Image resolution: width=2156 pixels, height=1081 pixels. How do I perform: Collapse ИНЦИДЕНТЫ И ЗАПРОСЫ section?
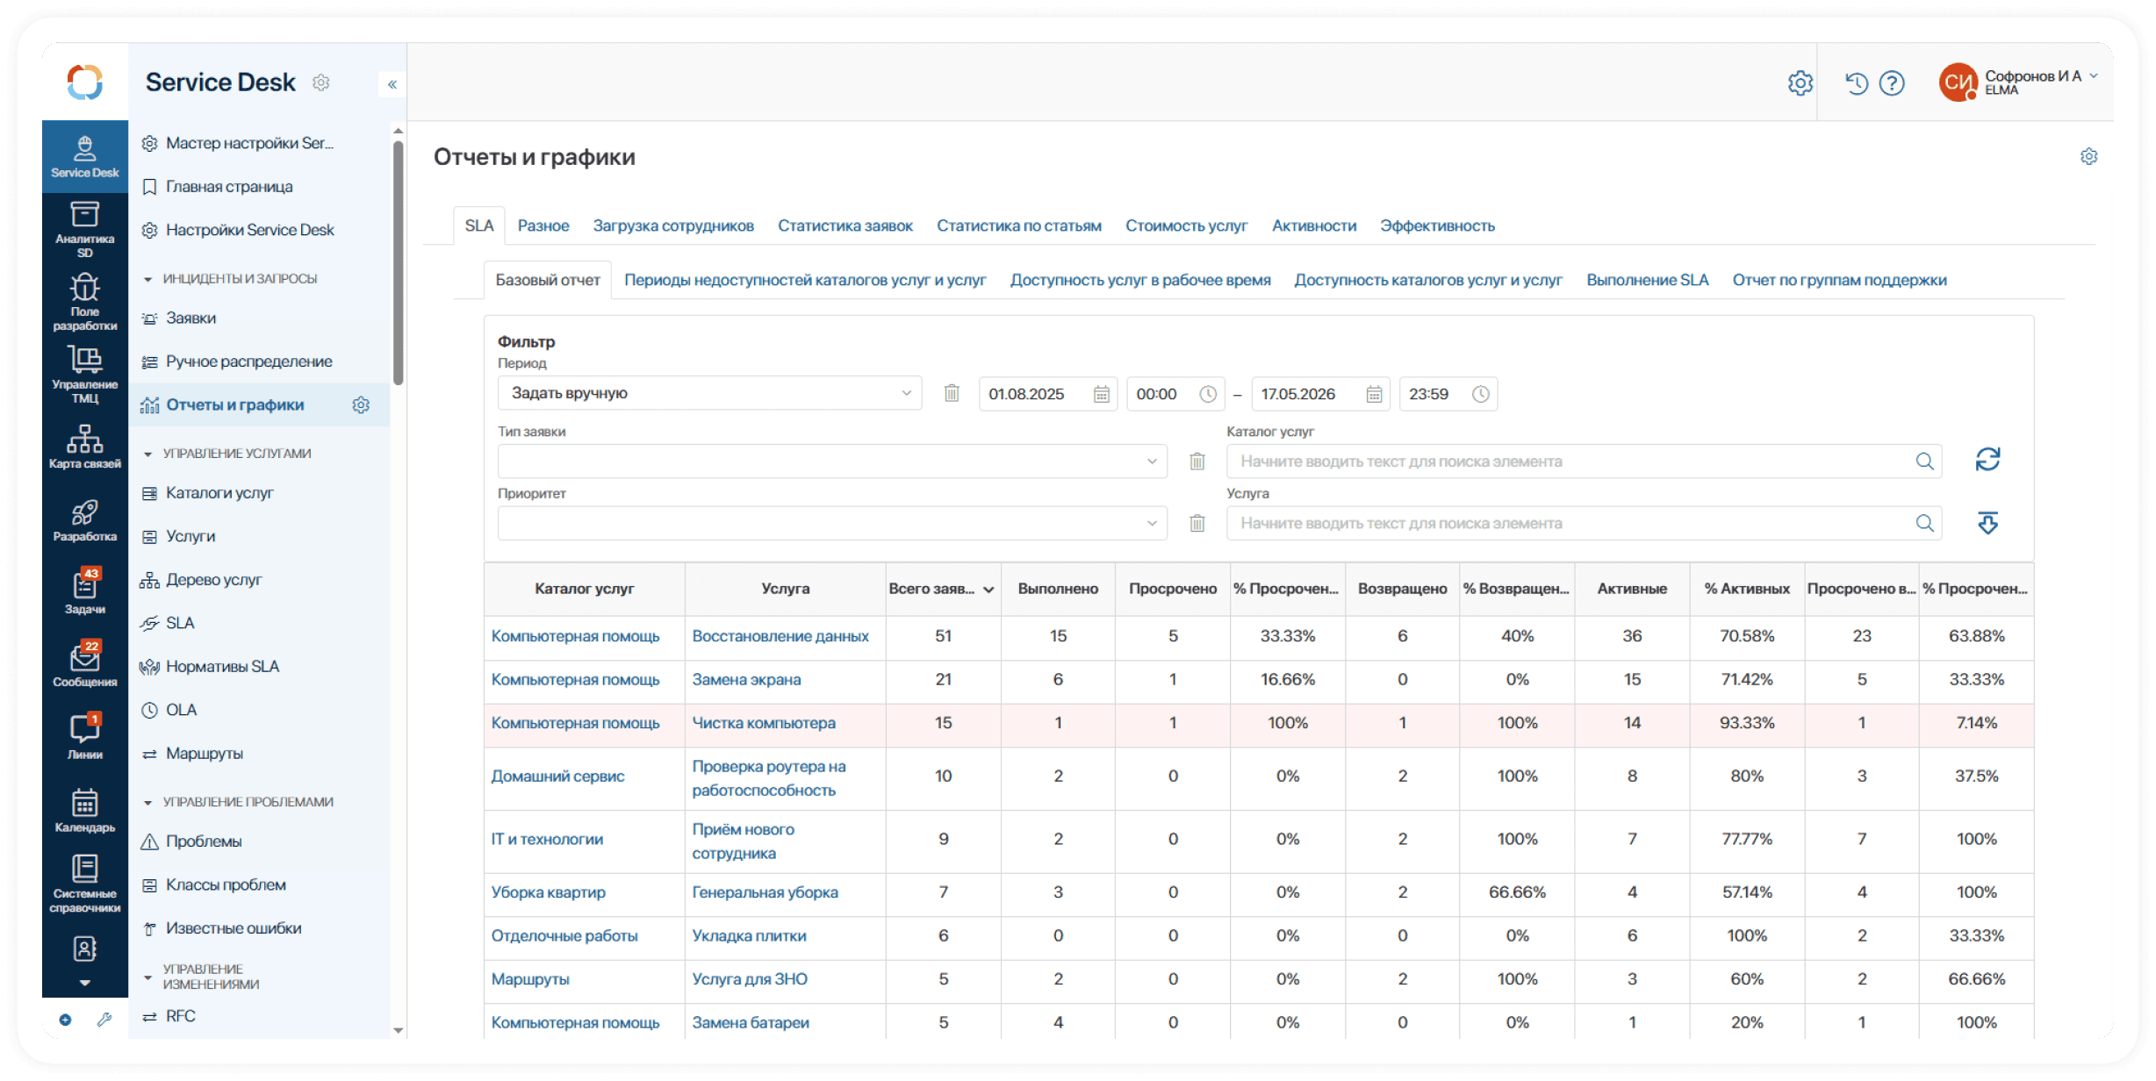coord(147,279)
